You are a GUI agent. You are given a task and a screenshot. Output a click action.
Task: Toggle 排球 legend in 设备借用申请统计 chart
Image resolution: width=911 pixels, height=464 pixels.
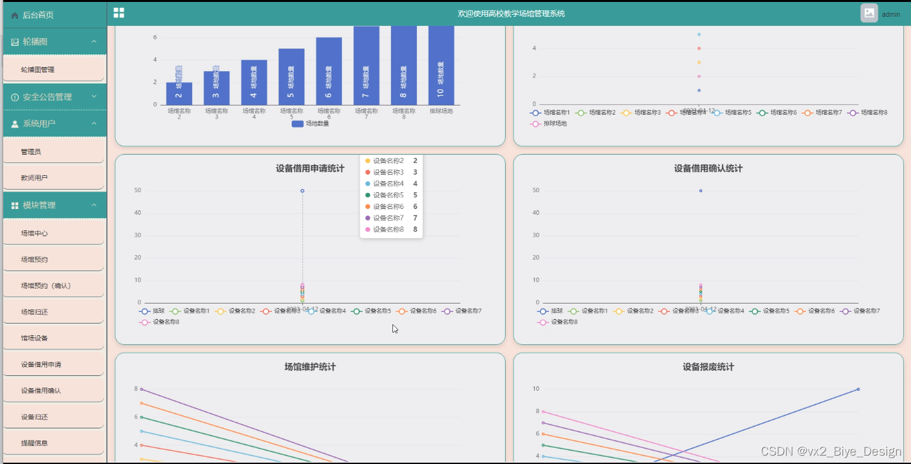(x=152, y=311)
